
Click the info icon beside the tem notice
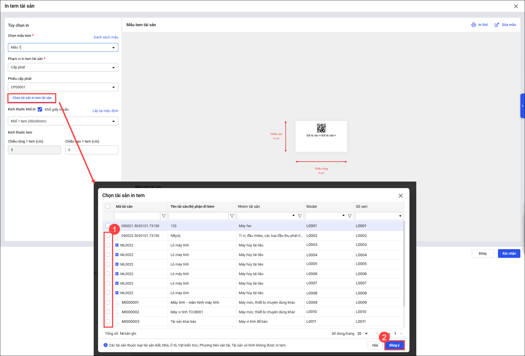(105, 345)
